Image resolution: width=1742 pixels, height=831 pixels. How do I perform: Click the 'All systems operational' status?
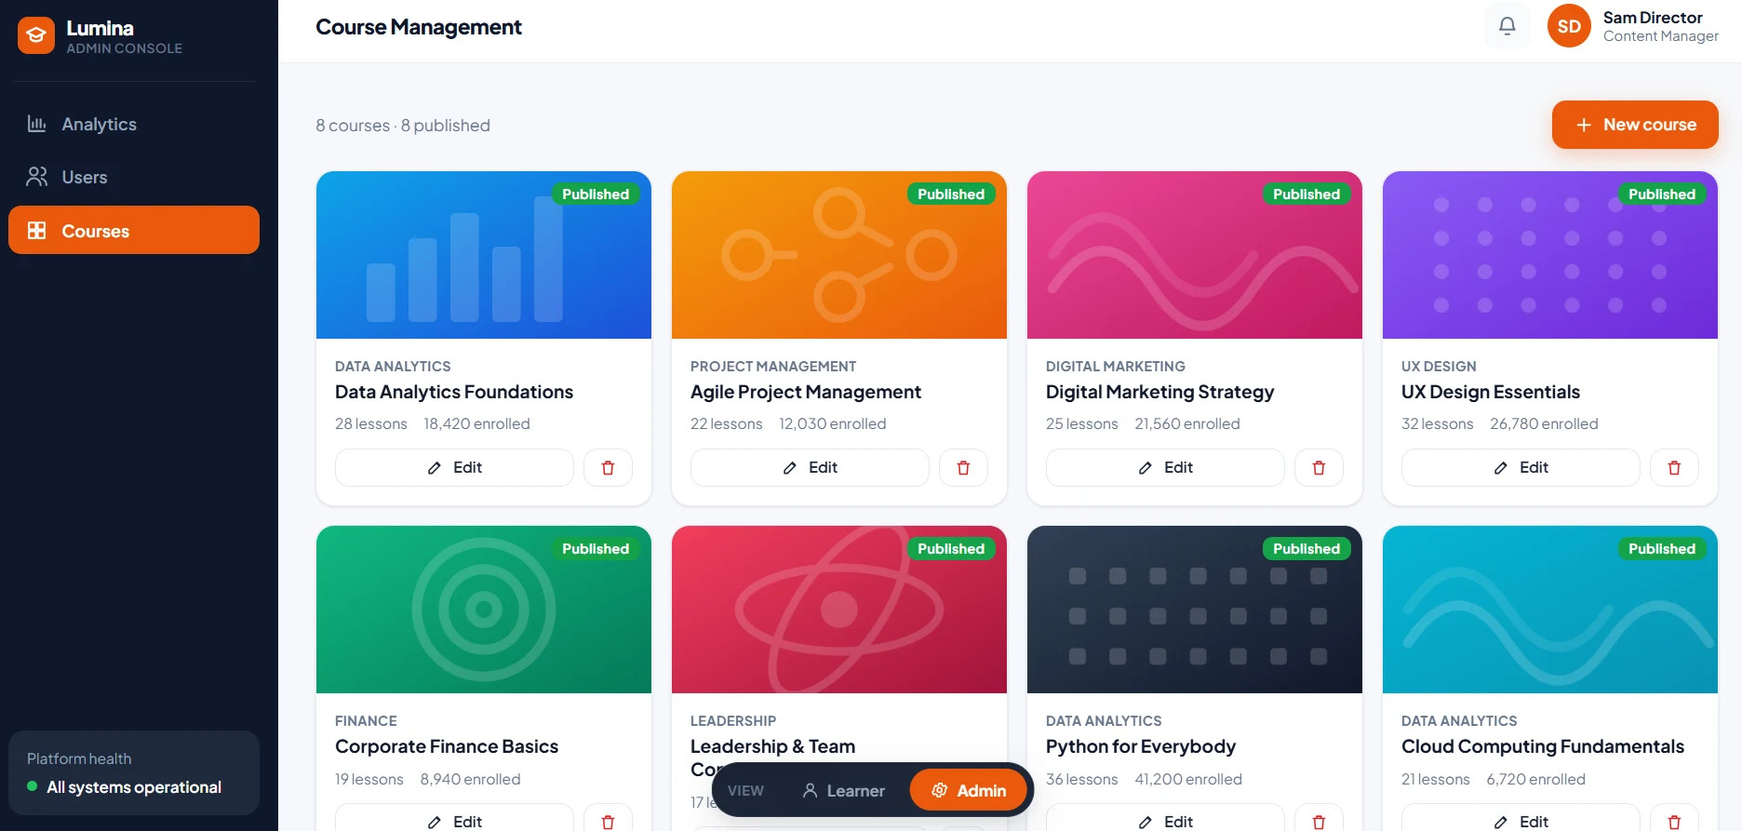[134, 787]
